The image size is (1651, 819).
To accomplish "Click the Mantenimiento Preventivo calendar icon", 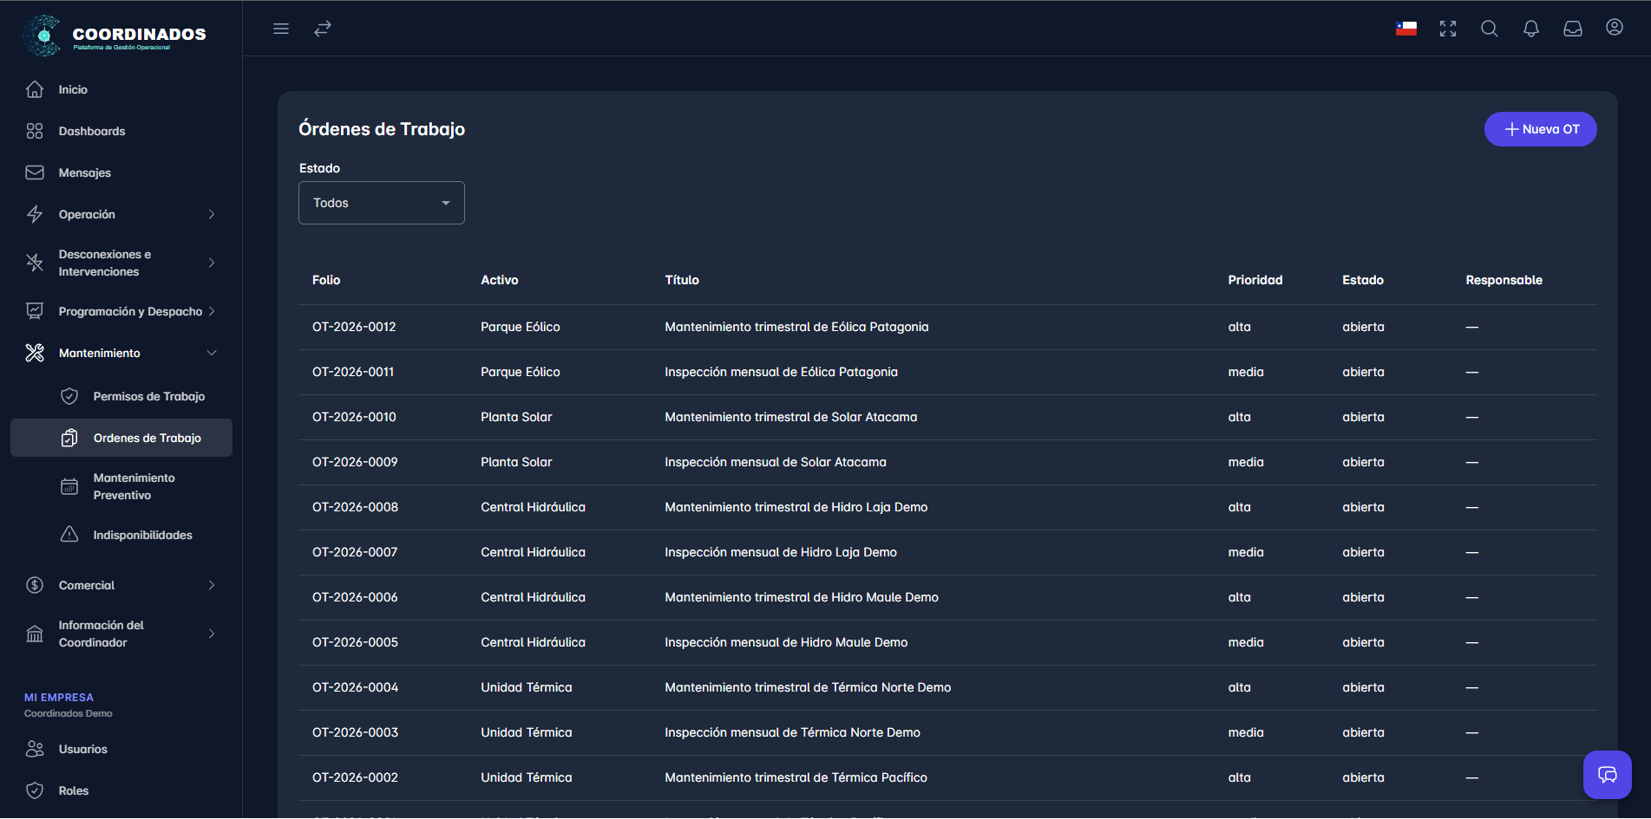I will (x=69, y=486).
